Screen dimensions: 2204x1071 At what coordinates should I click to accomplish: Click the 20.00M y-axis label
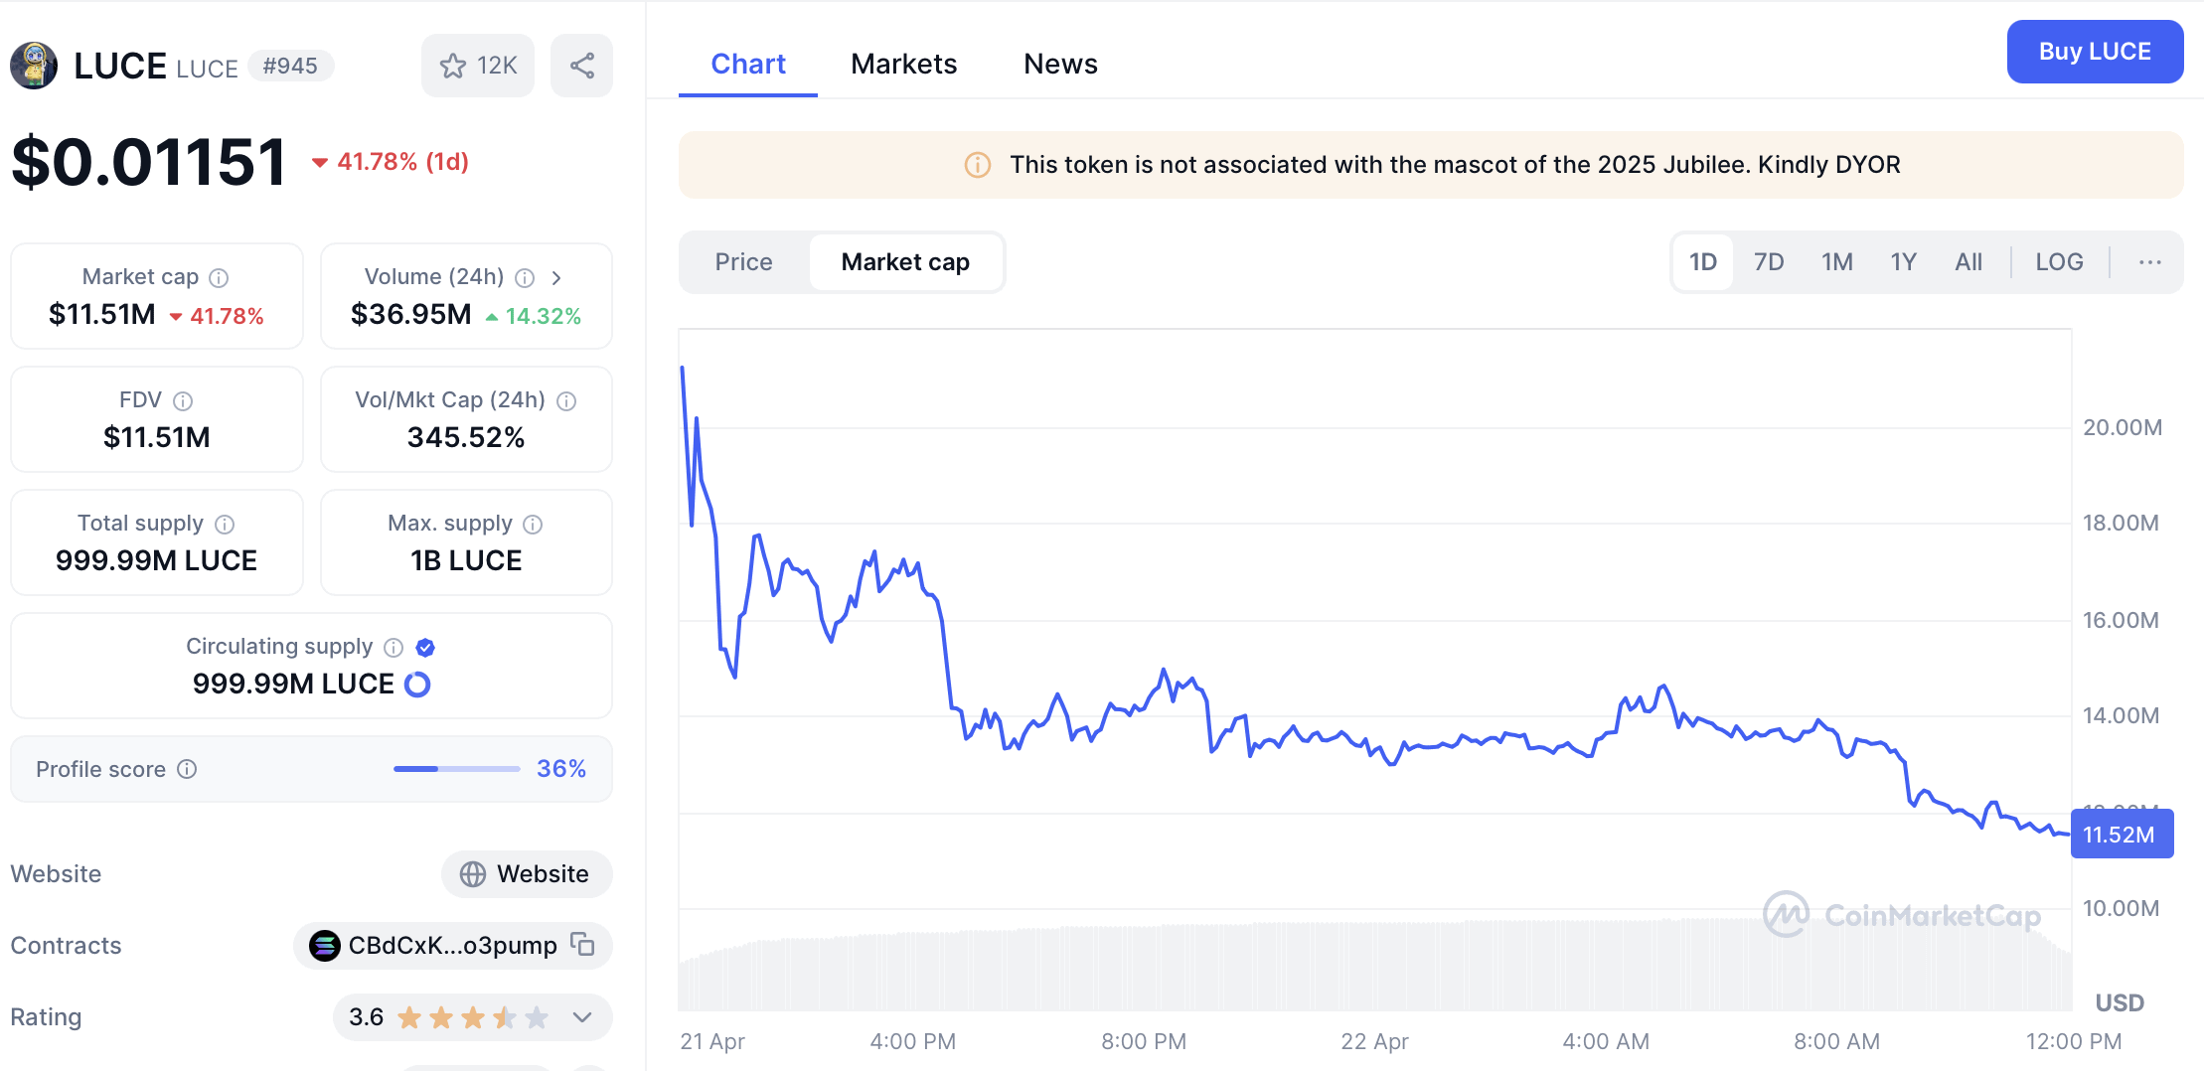[2123, 427]
